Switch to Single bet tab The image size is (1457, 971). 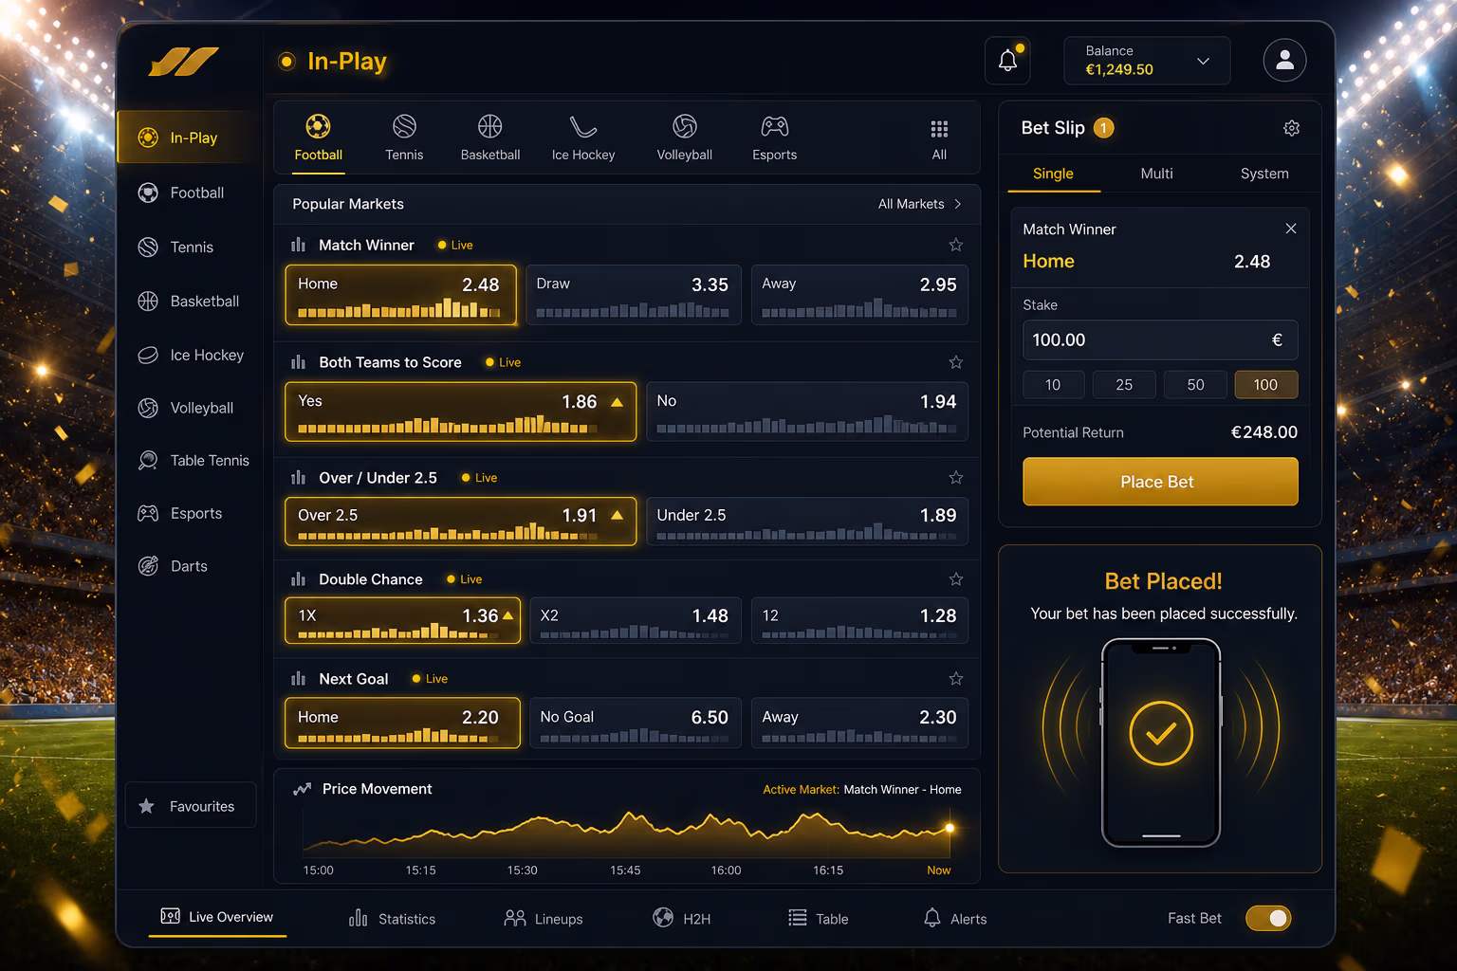point(1053,174)
